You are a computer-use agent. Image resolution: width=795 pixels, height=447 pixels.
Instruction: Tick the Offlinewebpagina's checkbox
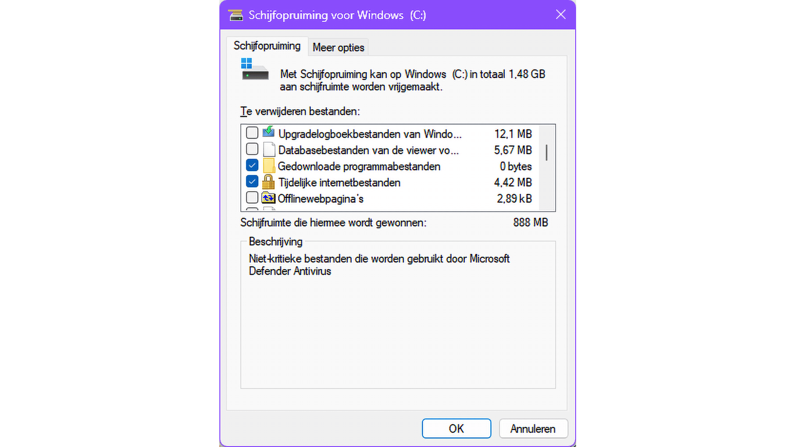click(252, 197)
